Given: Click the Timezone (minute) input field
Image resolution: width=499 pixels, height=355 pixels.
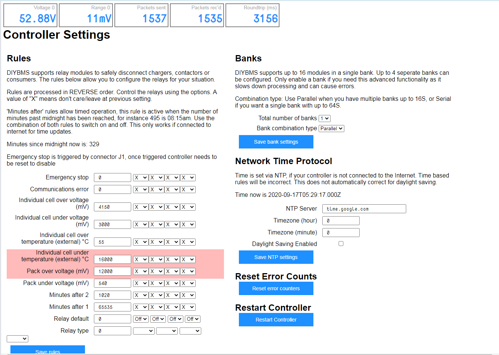Looking at the screenshot, I should (x=341, y=233).
